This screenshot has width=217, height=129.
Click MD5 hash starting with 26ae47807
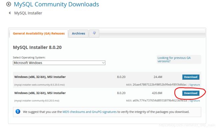point(160,85)
